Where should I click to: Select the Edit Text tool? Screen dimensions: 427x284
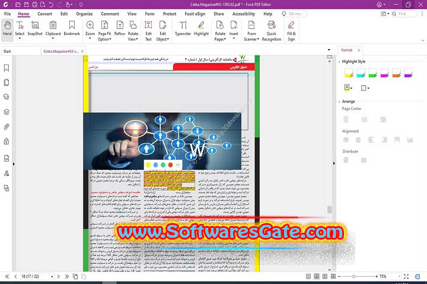[148, 31]
